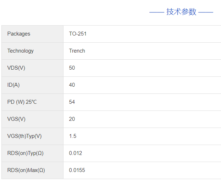Click the RDS(on)Max(Ω) label

coord(26,170)
